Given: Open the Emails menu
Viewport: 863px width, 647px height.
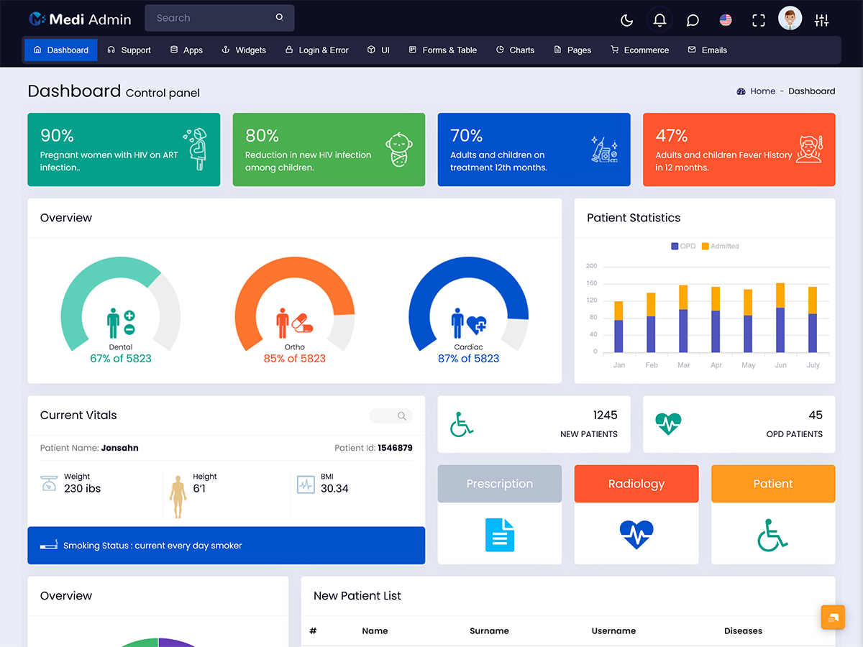Looking at the screenshot, I should (707, 50).
